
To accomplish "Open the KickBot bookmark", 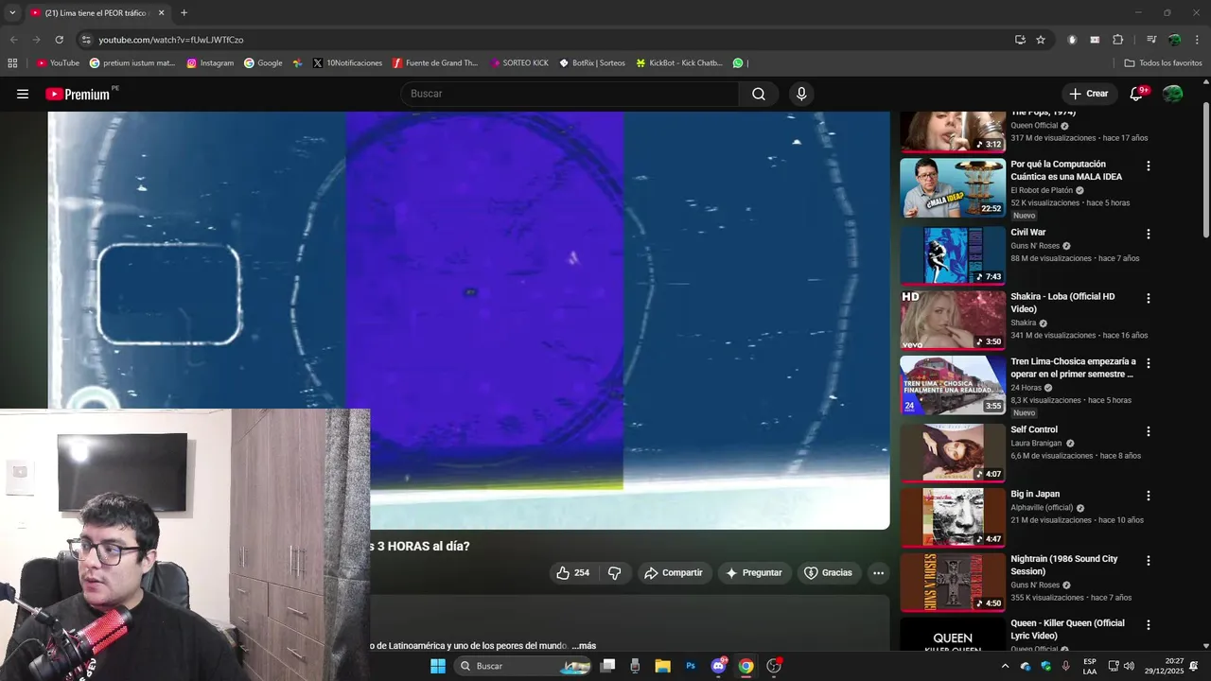I will click(x=679, y=63).
